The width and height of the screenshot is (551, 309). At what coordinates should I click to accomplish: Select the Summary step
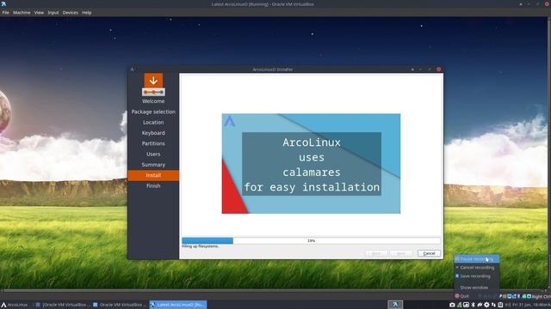pyautogui.click(x=153, y=164)
